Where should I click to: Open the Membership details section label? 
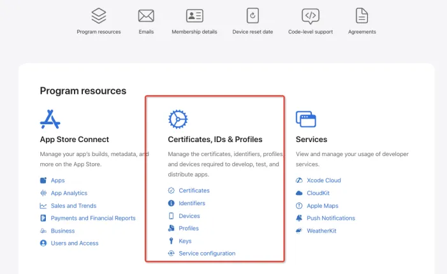click(x=194, y=32)
